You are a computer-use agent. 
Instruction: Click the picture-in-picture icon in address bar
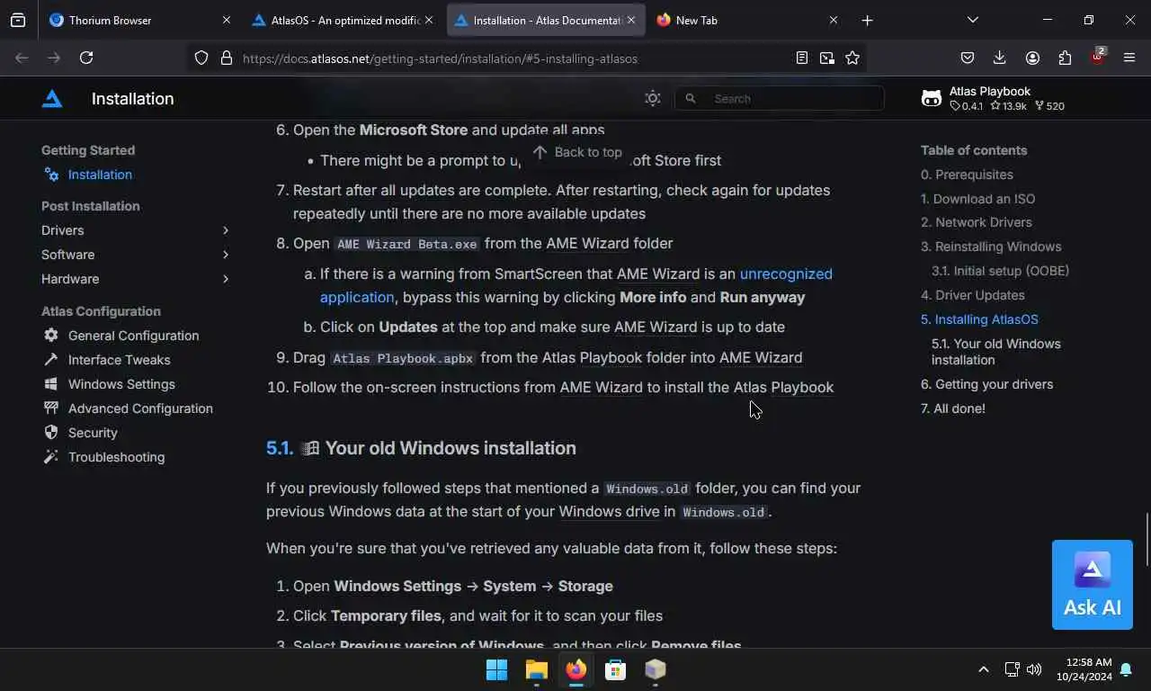pos(826,58)
